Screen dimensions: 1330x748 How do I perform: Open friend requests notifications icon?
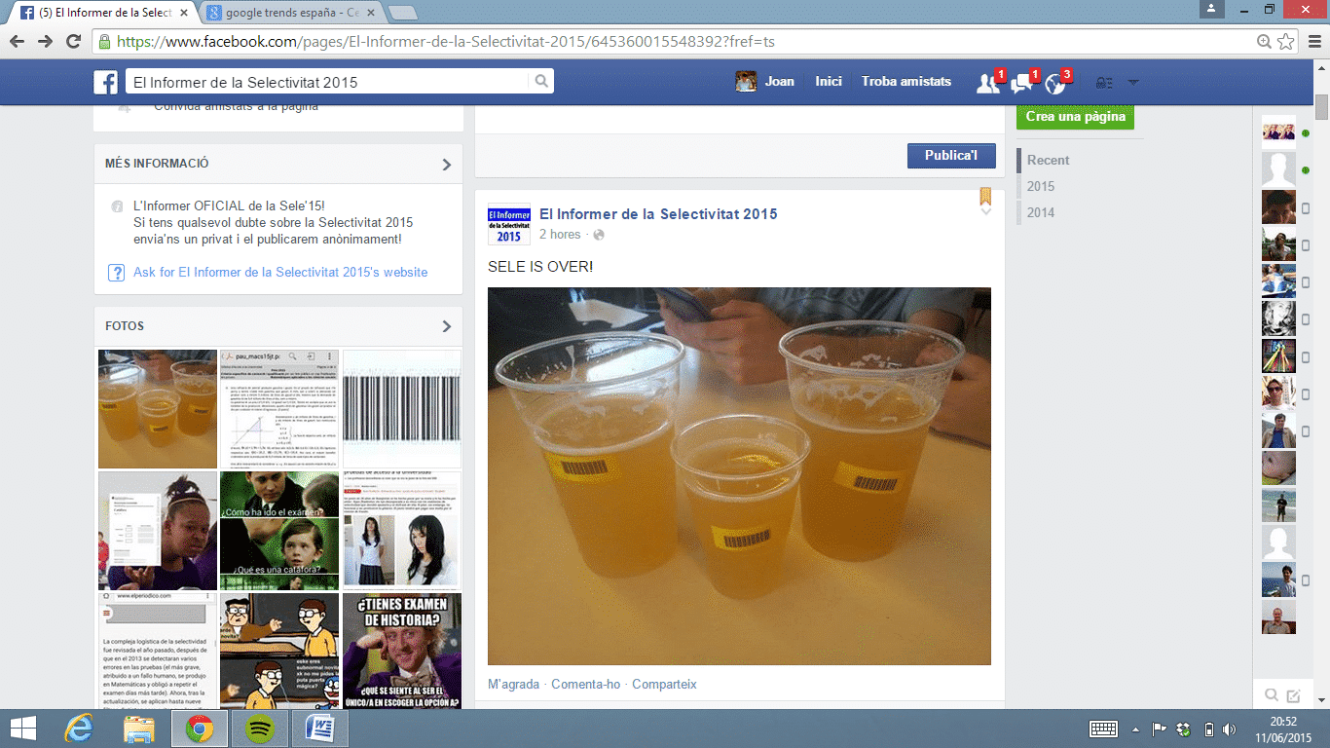[988, 83]
